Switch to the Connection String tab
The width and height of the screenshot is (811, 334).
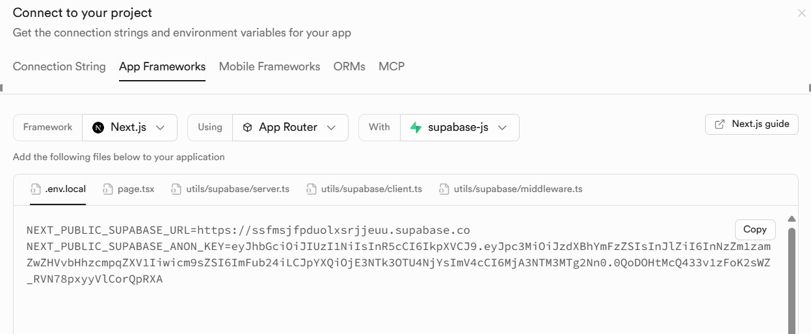[x=59, y=66]
